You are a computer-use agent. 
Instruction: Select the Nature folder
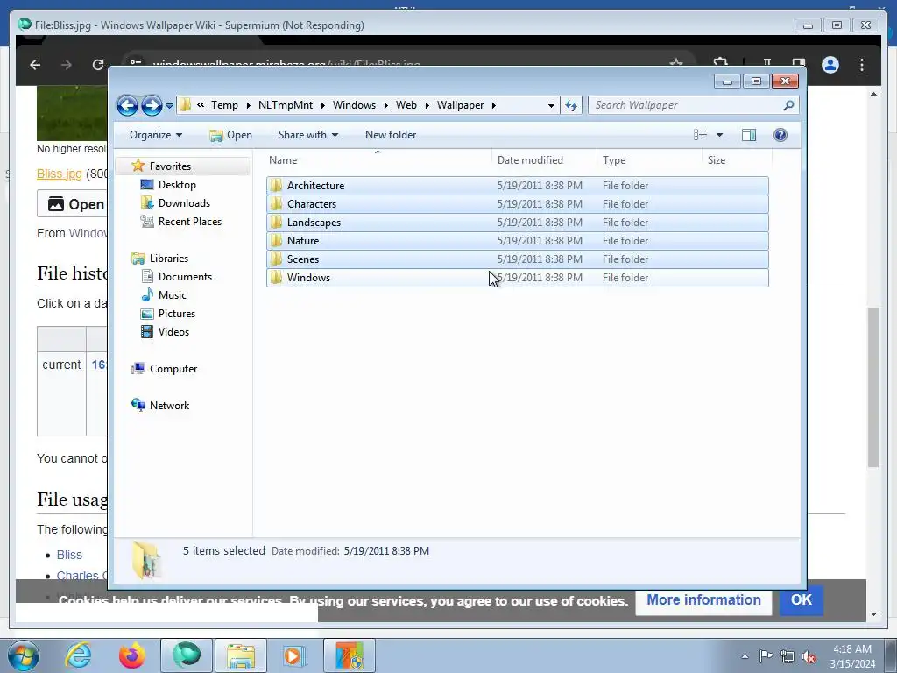517,240
